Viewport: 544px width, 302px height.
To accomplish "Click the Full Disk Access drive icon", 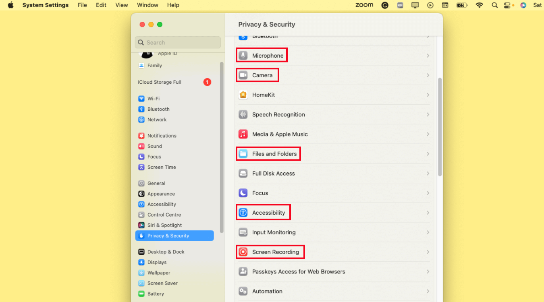I will point(243,174).
